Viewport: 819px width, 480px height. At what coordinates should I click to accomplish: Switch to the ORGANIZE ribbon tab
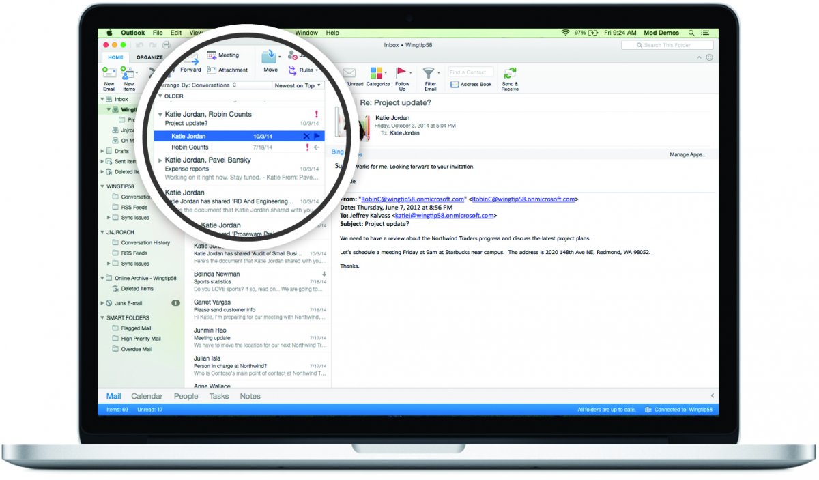(x=149, y=57)
